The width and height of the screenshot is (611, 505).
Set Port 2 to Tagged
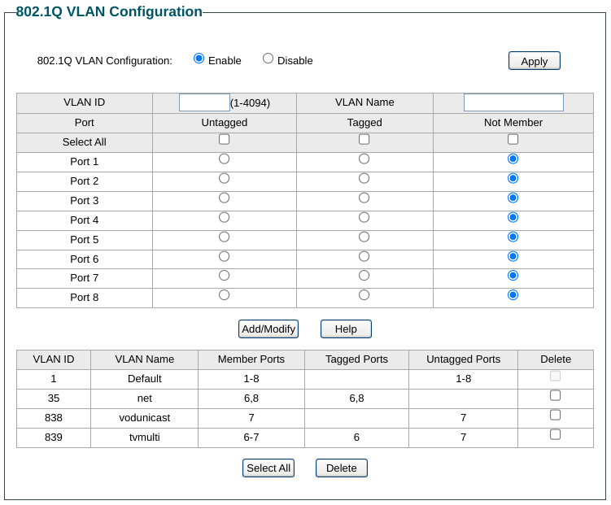click(x=364, y=178)
